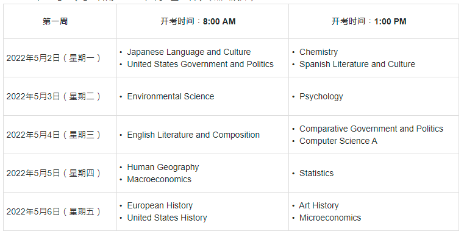Select English Literature and Composition

193,135
